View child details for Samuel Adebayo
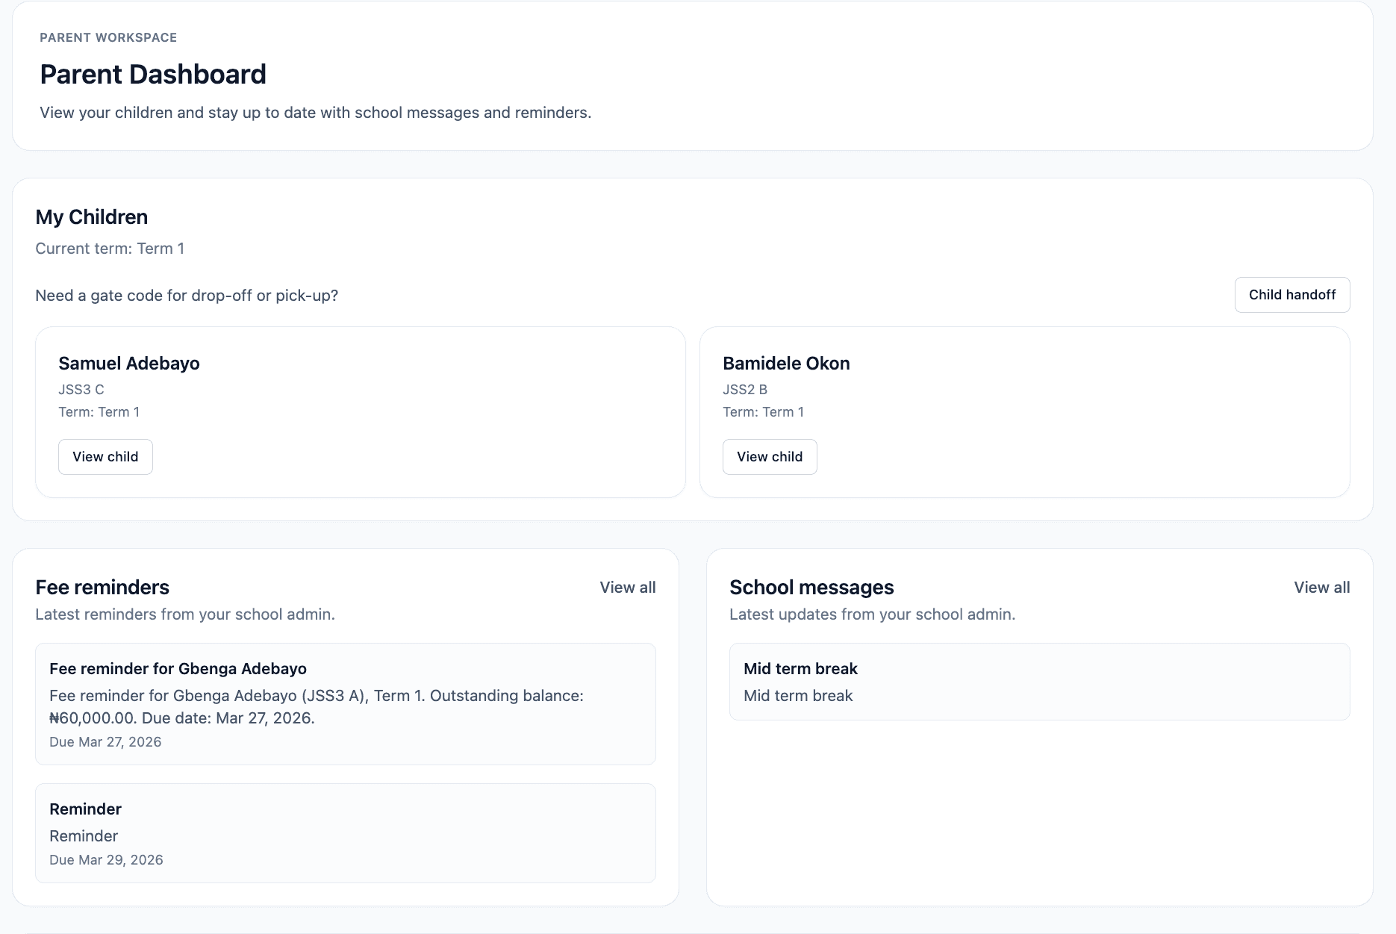This screenshot has width=1396, height=934. [105, 456]
